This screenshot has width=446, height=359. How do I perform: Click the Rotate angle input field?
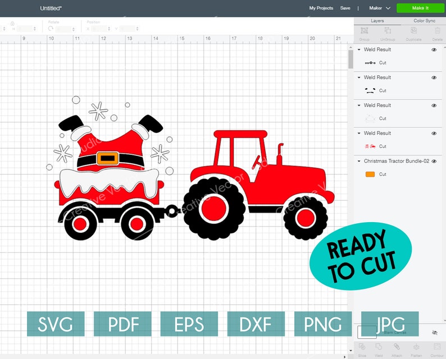(63, 29)
